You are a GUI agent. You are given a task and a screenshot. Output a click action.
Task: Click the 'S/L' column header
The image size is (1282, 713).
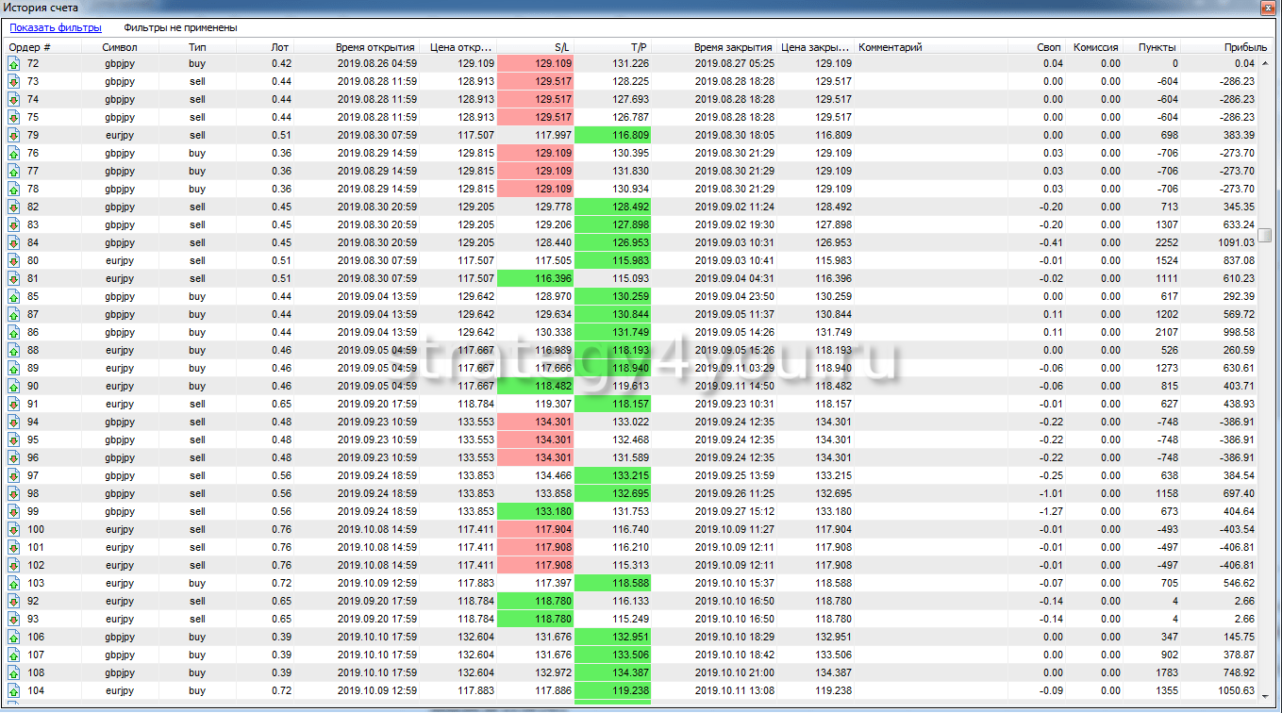pyautogui.click(x=562, y=47)
